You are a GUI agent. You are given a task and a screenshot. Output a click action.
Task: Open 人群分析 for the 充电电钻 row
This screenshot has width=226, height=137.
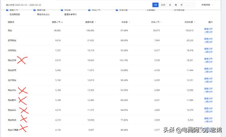(x=208, y=52)
